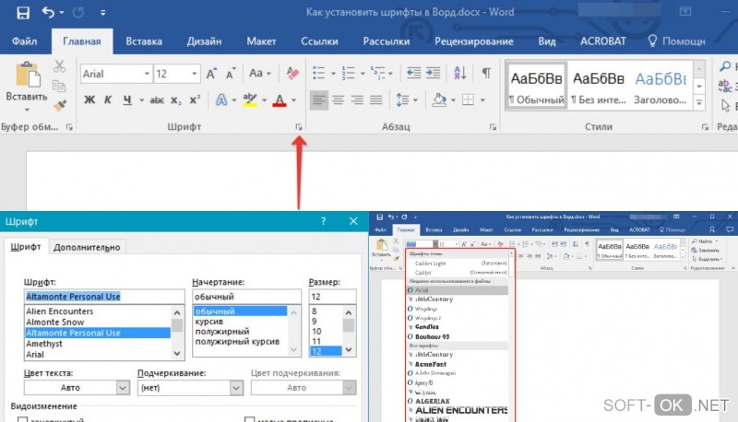
Task: Apply the Без инте... style in the large gallery
Action: click(x=599, y=87)
